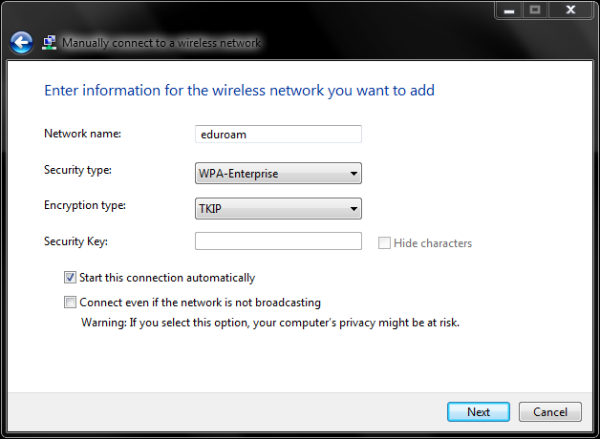This screenshot has width=600, height=439.
Task: Click the Start this connection automatically label
Action: pyautogui.click(x=167, y=278)
